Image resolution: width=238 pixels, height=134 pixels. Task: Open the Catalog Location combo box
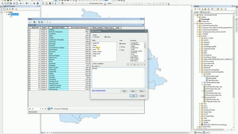[217, 12]
